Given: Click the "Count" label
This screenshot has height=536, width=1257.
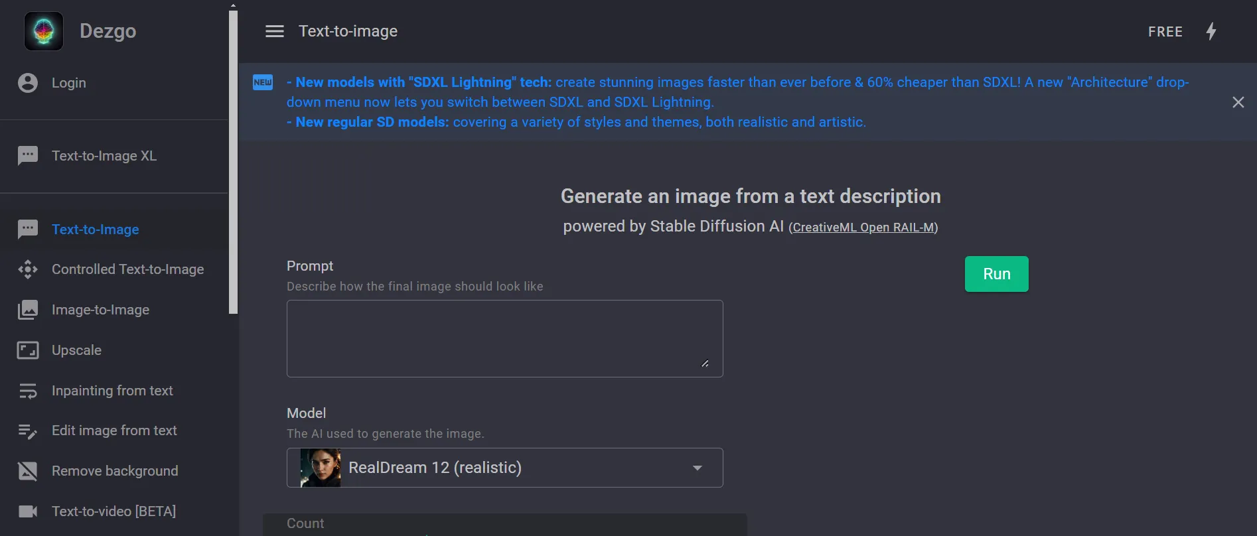Looking at the screenshot, I should [305, 523].
